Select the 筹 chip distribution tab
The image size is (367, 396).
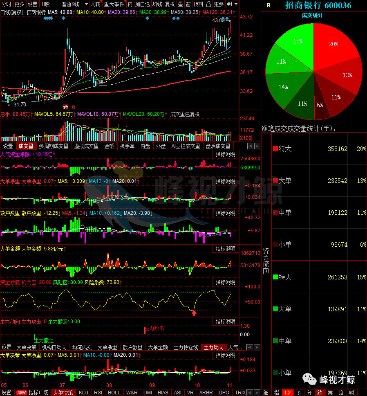331,393
